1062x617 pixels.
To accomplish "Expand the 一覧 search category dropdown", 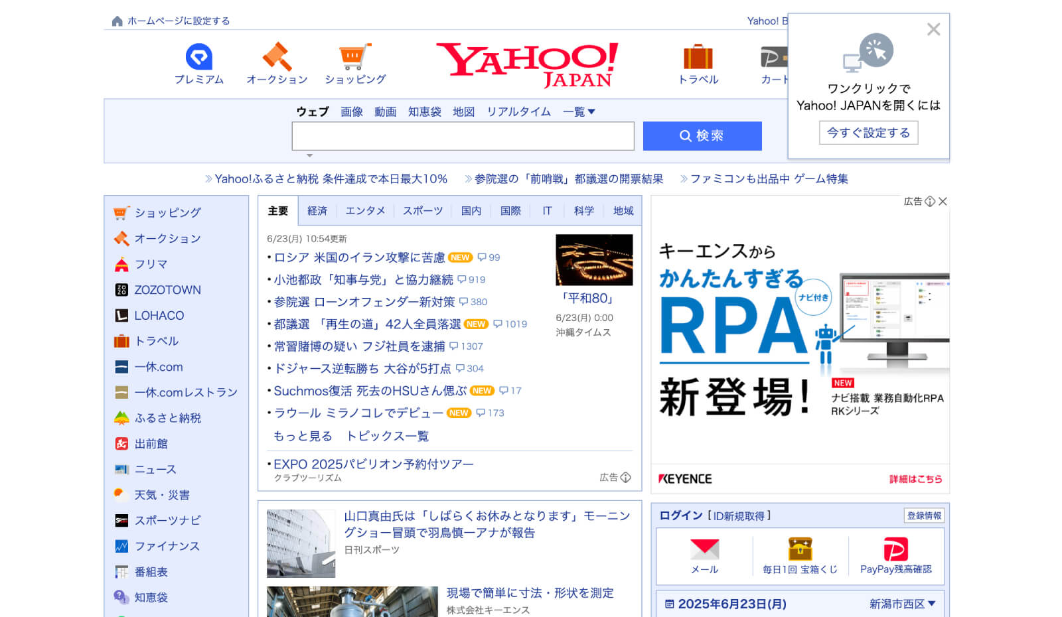I will (579, 112).
